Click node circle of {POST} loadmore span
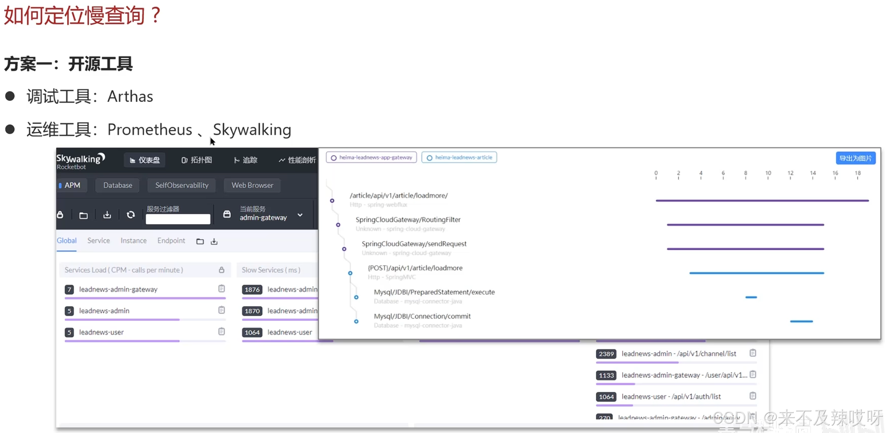The width and height of the screenshot is (885, 433). pos(350,273)
